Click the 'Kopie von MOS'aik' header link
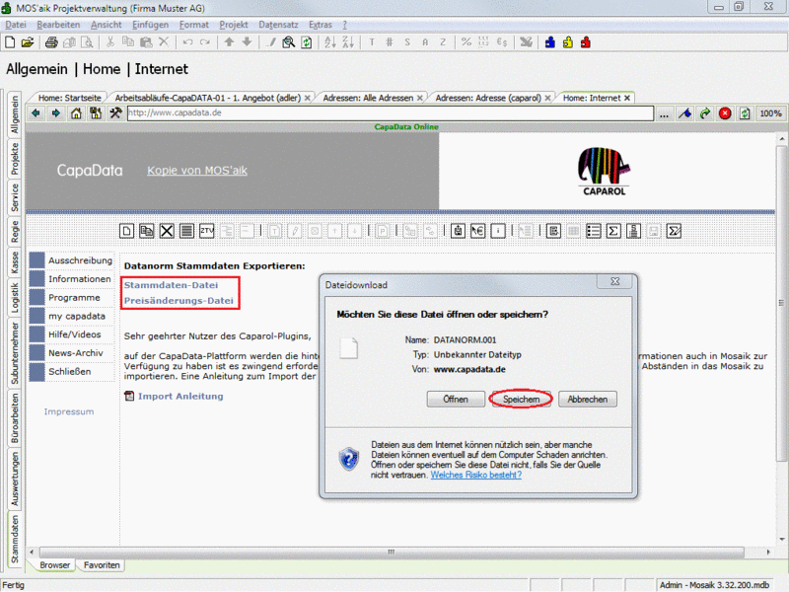 [197, 171]
